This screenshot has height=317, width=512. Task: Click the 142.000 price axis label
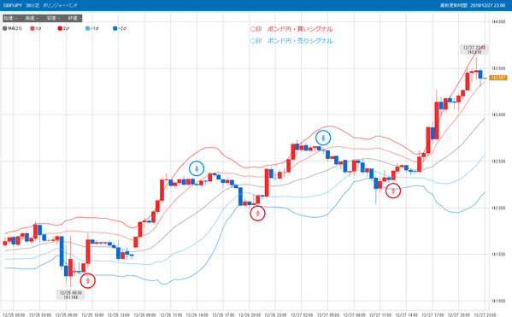(498, 208)
